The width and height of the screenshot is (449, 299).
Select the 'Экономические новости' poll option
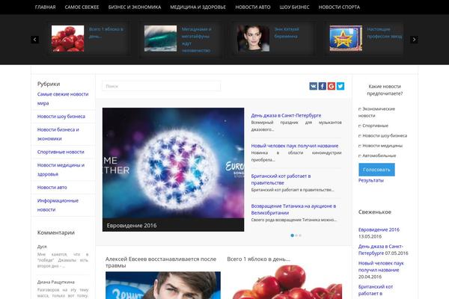360,109
